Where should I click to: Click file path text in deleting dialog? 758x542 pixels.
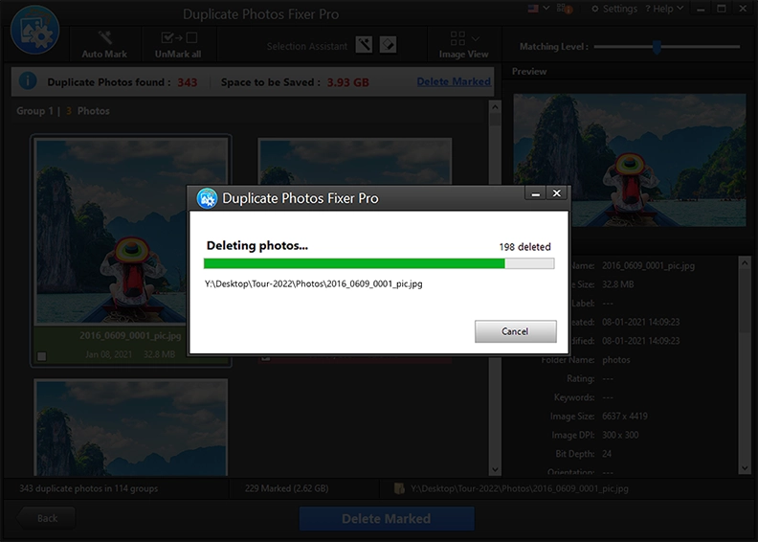[x=313, y=283]
